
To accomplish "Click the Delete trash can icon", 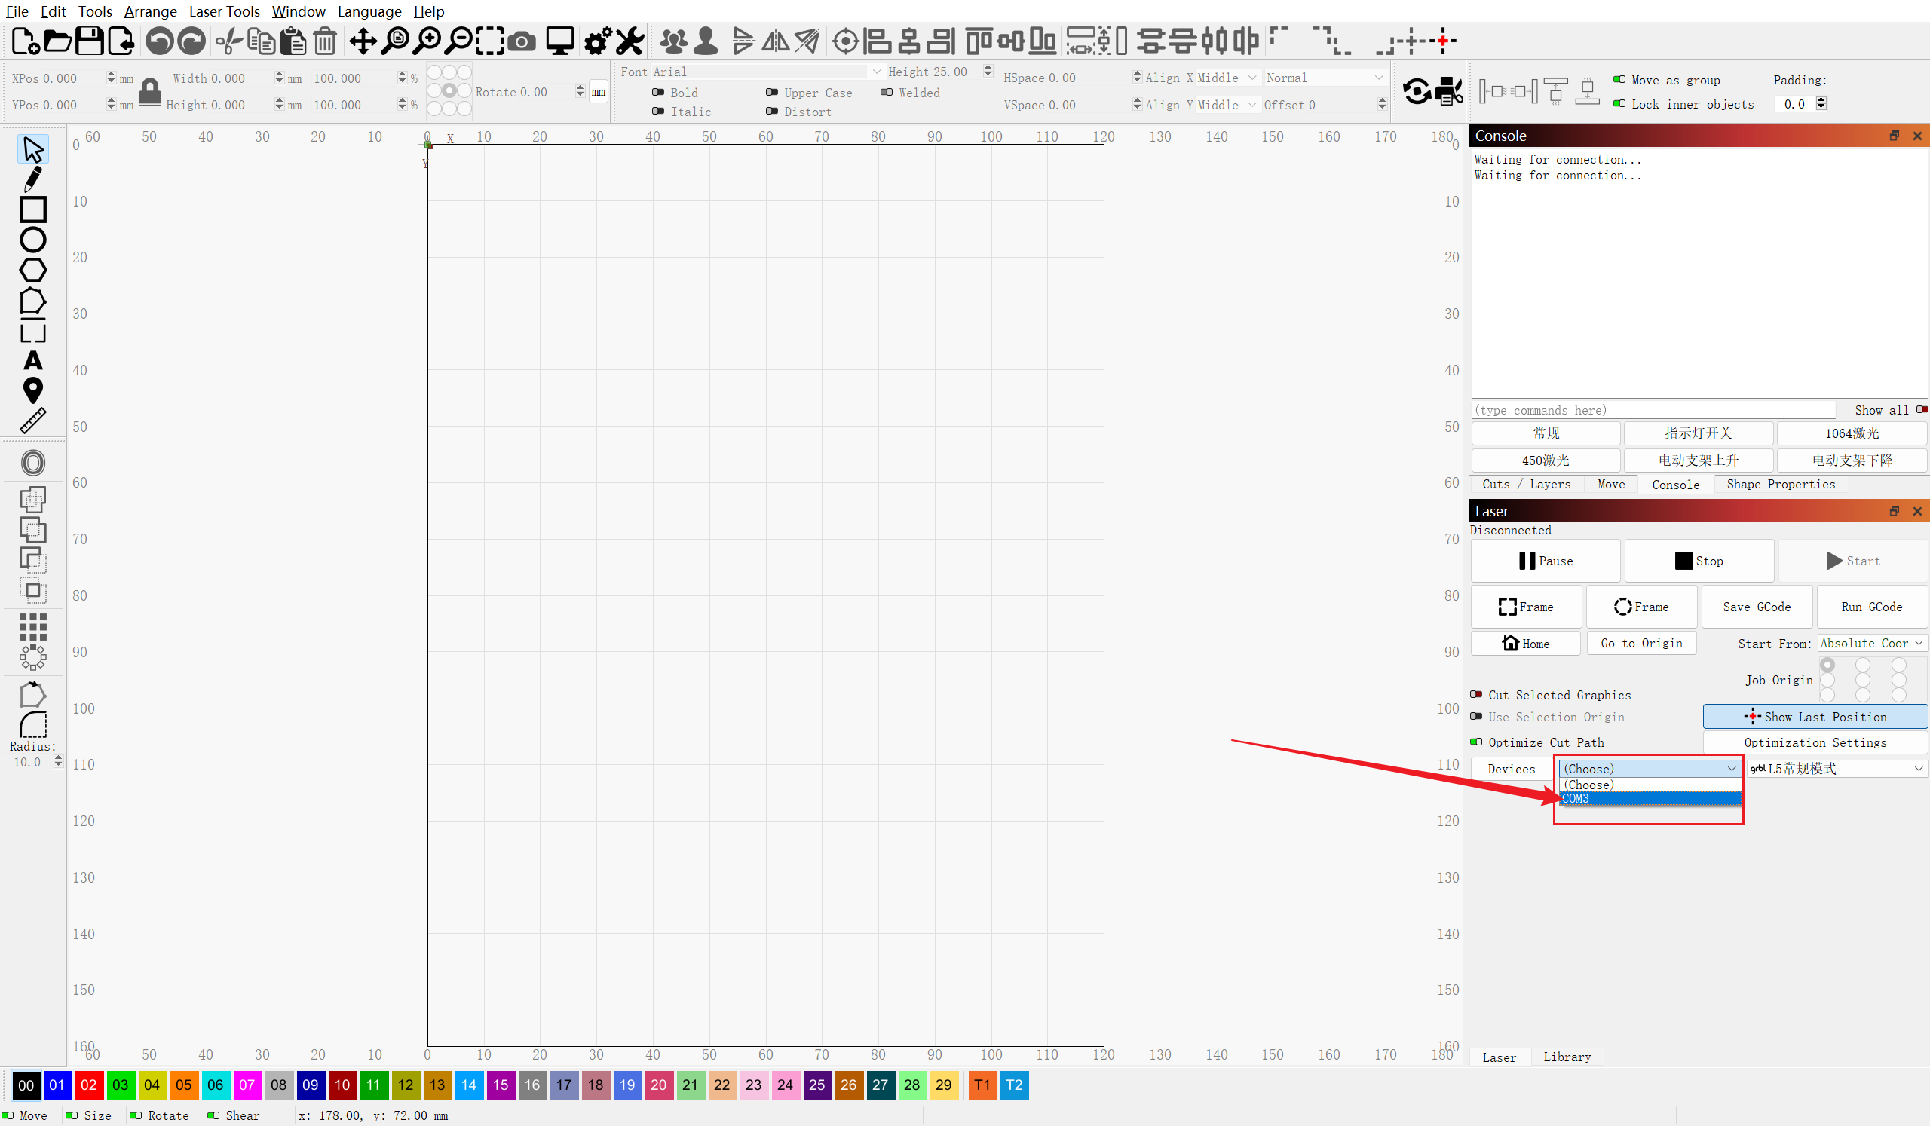I will (325, 41).
